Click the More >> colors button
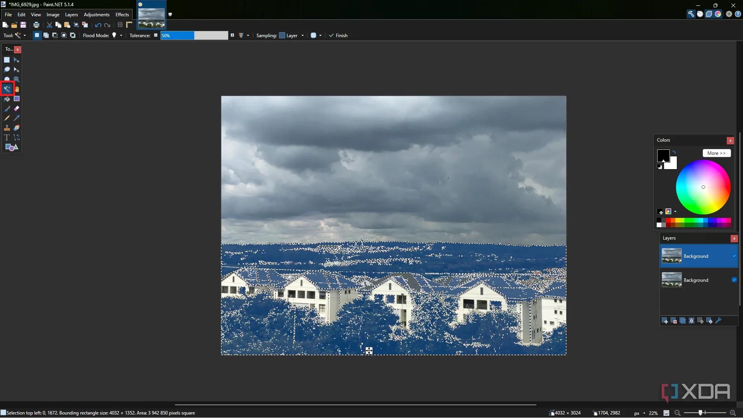The width and height of the screenshot is (743, 418). [716, 153]
